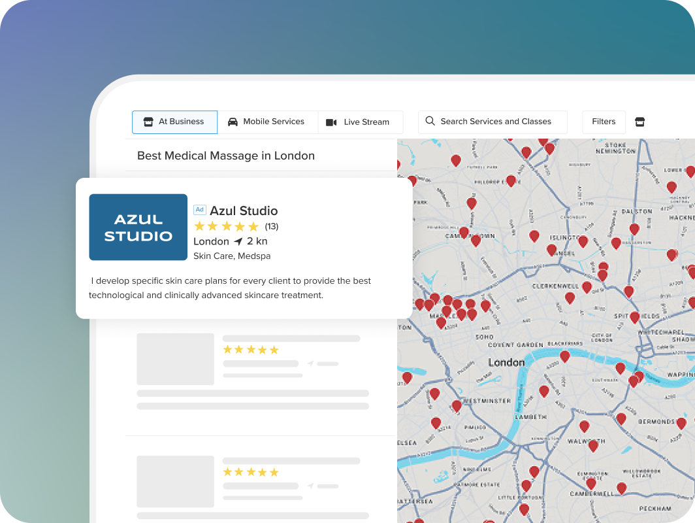Click the distance arrow icon near 2 km
This screenshot has width=695, height=523.
pos(238,242)
